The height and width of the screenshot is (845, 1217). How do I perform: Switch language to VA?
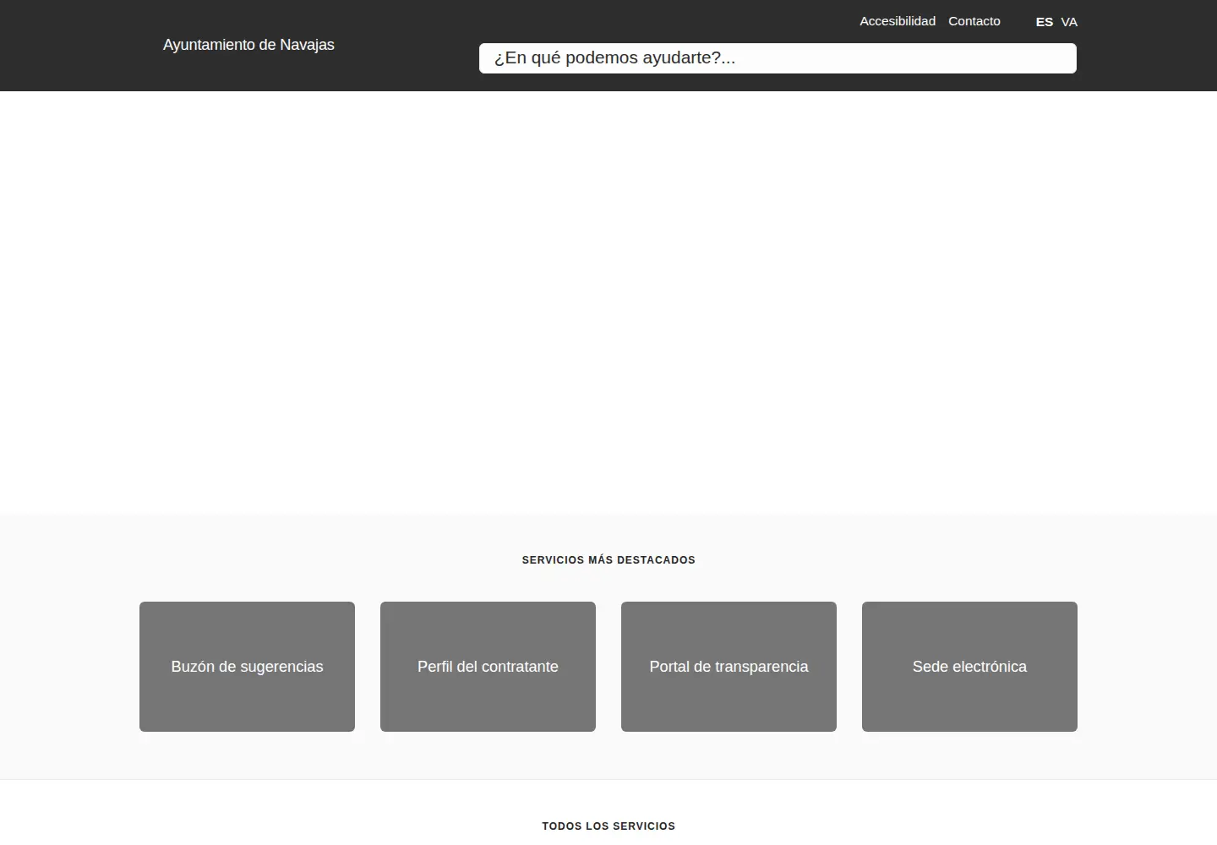tap(1069, 22)
